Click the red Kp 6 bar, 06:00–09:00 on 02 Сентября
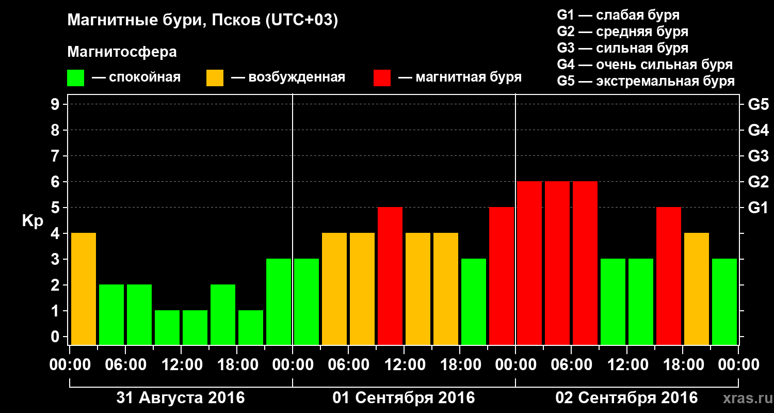This screenshot has width=774, height=413. (x=585, y=263)
